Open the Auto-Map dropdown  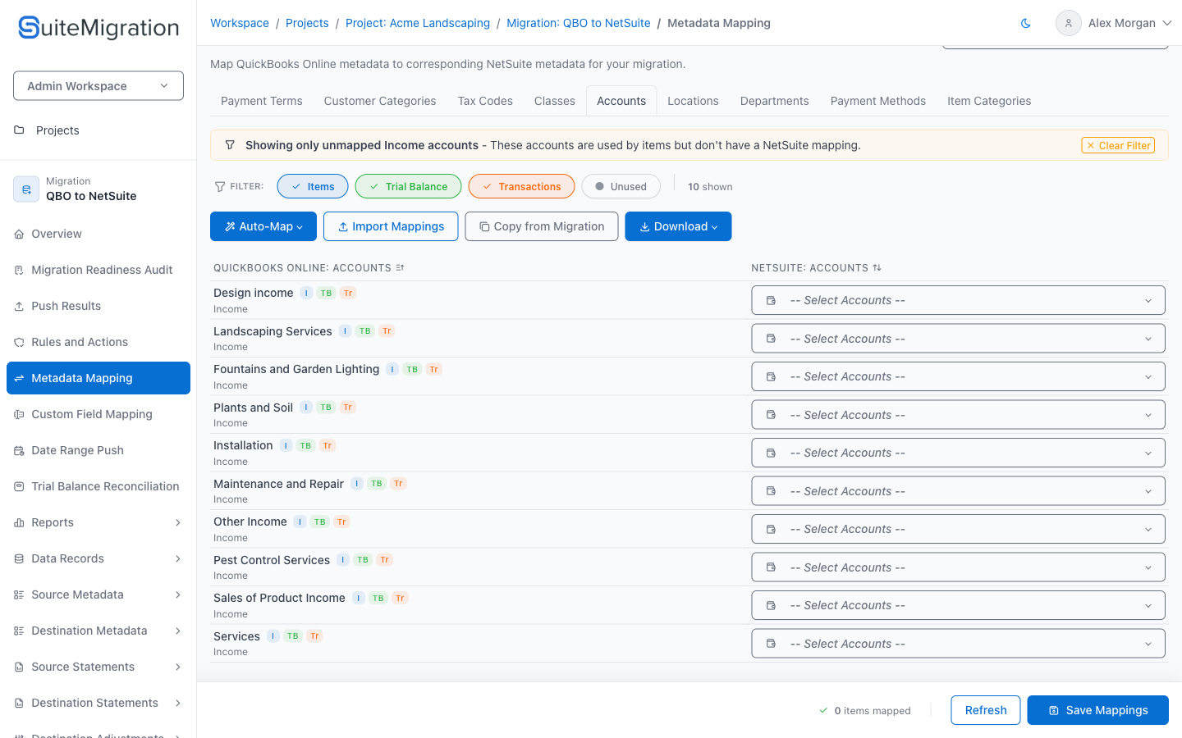263,226
